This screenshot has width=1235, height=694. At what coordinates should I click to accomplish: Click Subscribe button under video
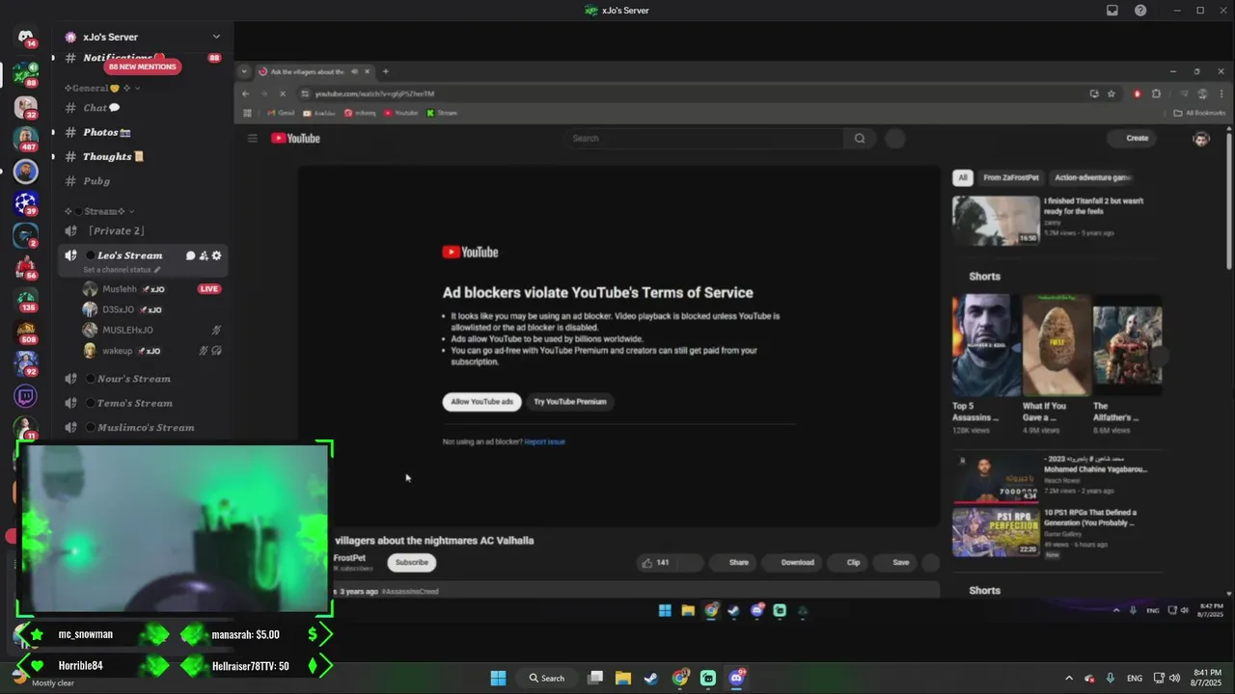tap(411, 562)
